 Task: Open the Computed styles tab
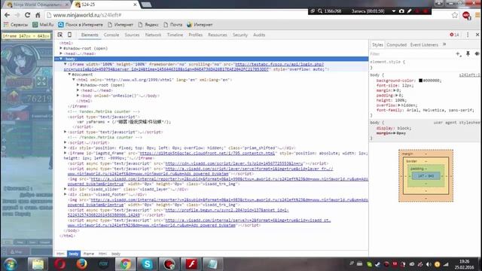coord(397,44)
